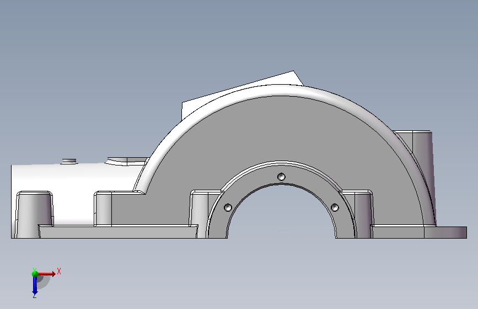478x309 pixels.
Task: Select the long gray base plate at lower left
Action: tap(117, 232)
